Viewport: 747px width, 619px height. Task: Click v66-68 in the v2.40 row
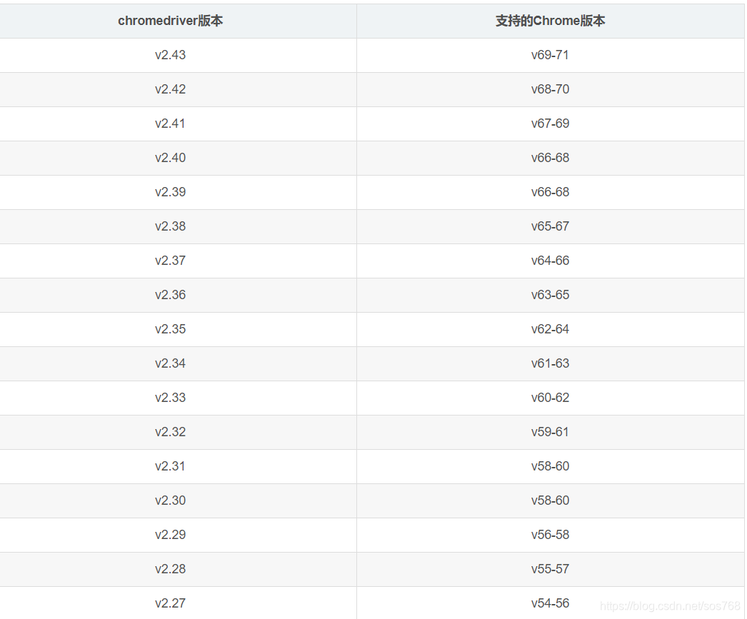[550, 158]
